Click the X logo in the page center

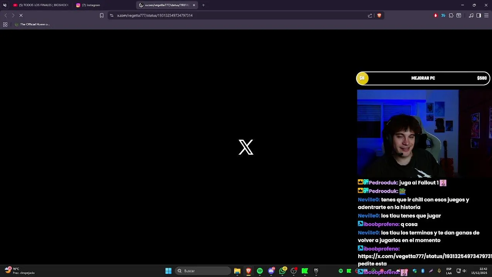(246, 147)
